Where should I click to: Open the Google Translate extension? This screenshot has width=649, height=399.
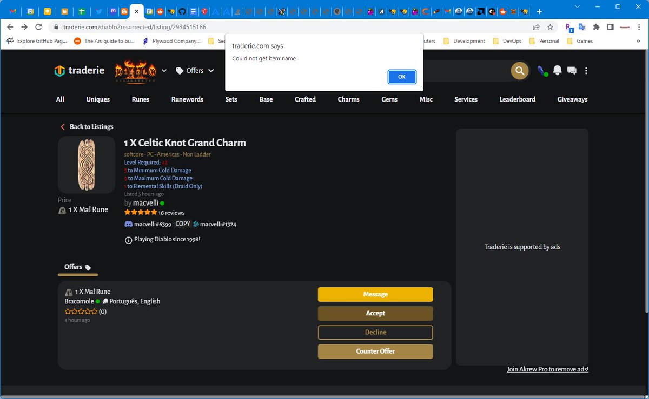tap(582, 27)
